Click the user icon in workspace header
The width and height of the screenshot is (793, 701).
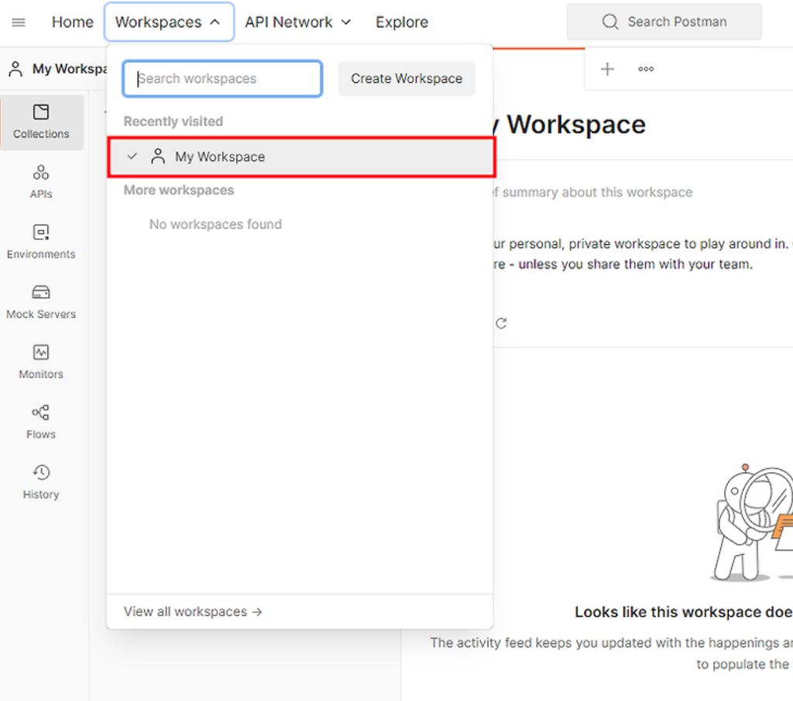pos(15,69)
